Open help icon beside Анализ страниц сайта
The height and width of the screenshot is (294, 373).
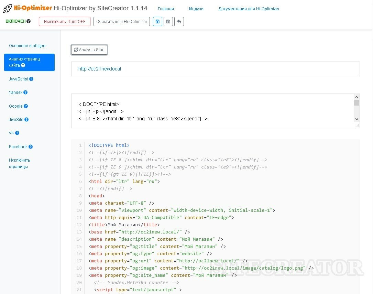click(23, 65)
